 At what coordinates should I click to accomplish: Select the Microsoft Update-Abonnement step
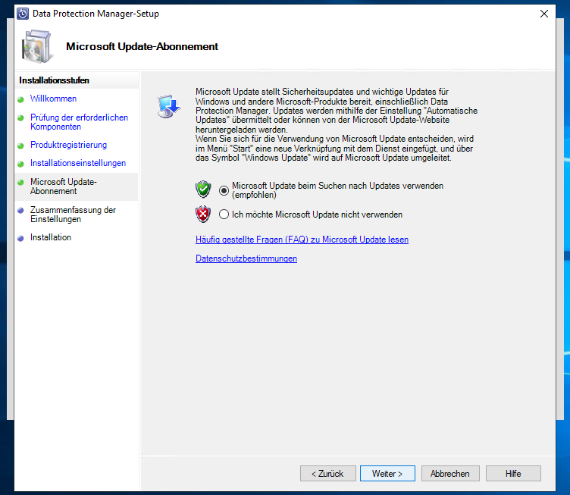click(x=64, y=186)
